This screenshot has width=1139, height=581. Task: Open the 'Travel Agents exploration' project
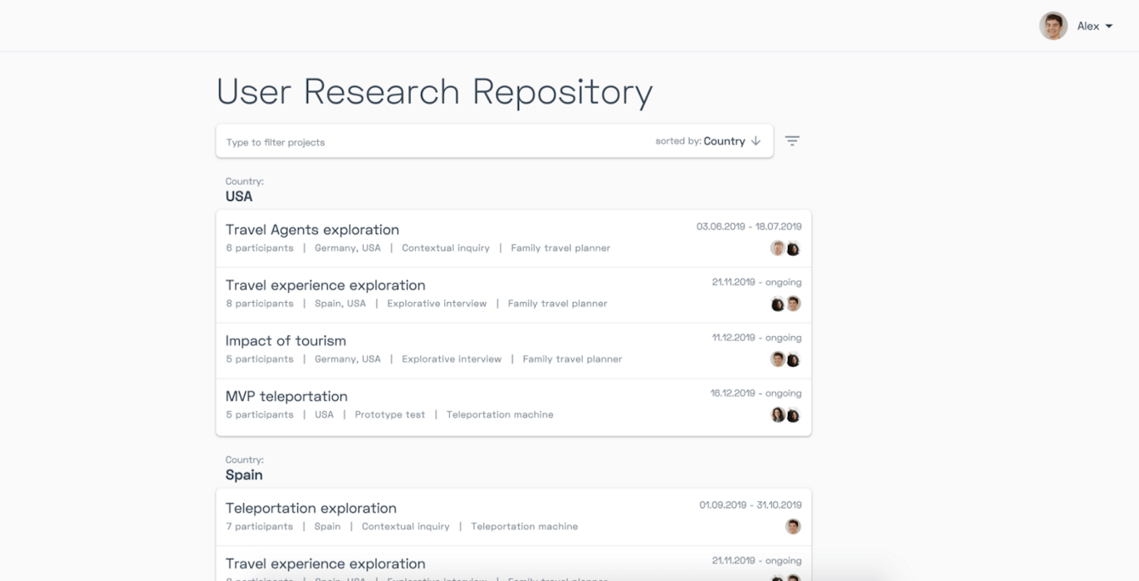point(312,229)
